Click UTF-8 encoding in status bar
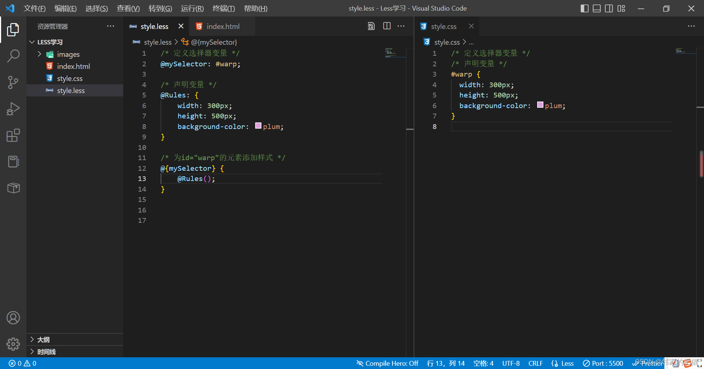The image size is (704, 369). pyautogui.click(x=511, y=363)
